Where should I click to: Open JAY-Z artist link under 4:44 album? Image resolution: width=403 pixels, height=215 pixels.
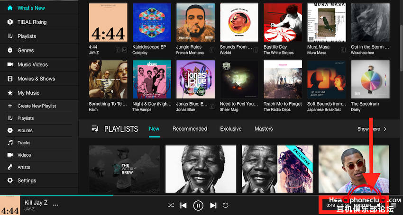[93, 53]
